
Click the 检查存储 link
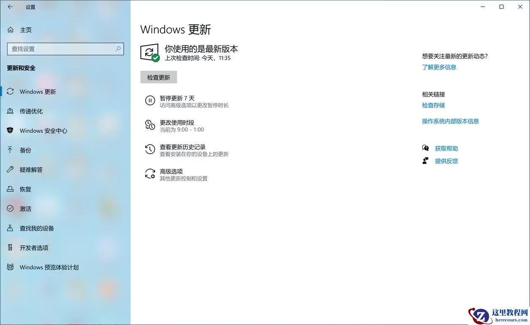tap(433, 105)
